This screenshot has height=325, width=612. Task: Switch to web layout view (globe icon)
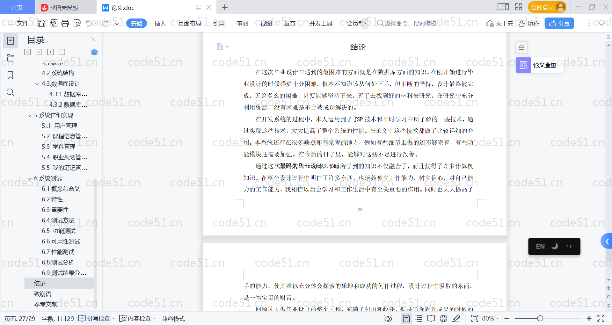[443, 318]
